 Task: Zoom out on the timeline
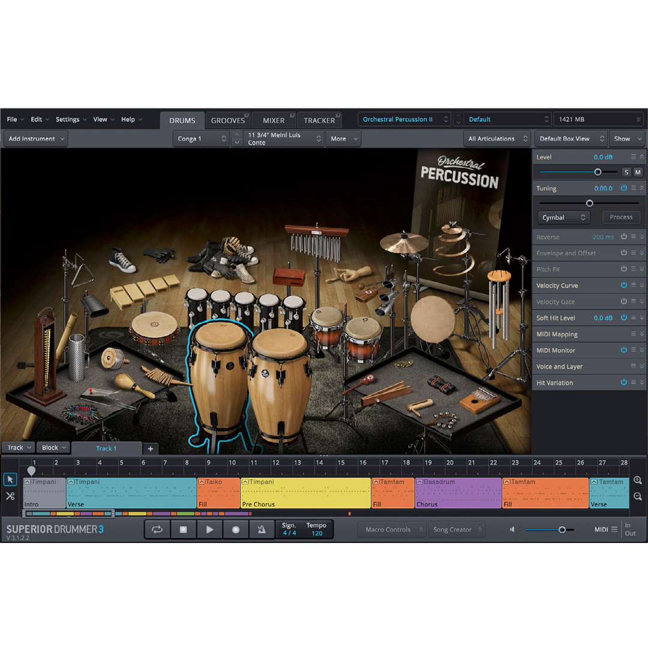[x=638, y=497]
